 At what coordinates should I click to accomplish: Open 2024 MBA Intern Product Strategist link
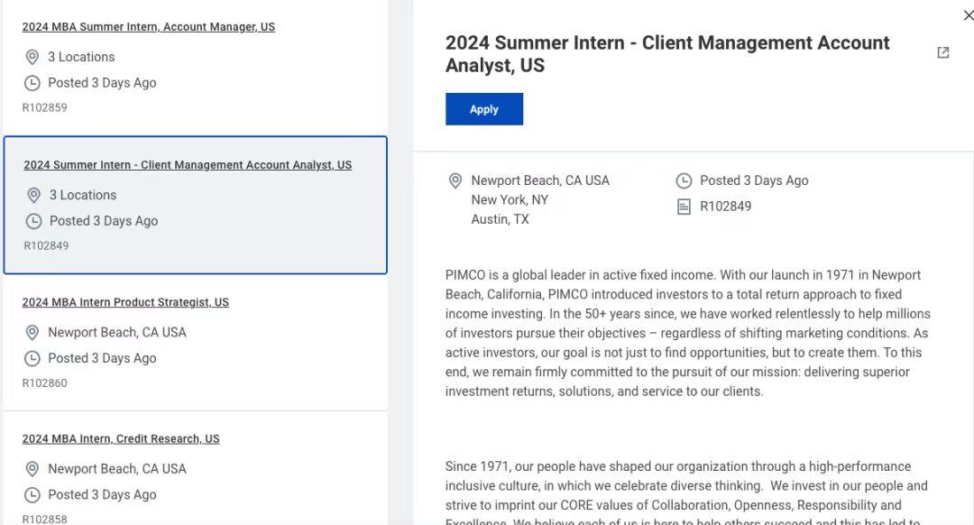click(125, 302)
